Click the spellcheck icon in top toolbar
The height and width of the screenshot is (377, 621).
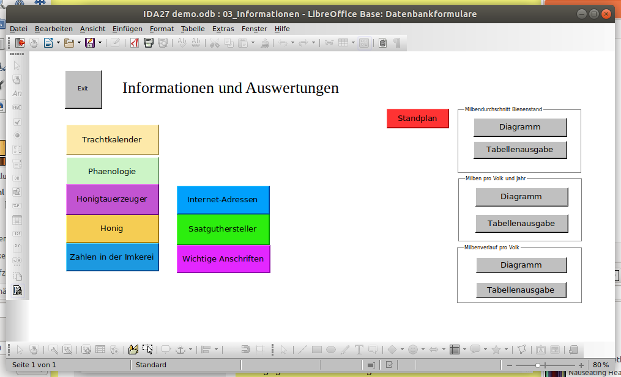point(182,43)
